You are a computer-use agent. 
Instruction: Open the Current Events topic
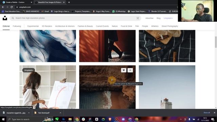pos(102,26)
